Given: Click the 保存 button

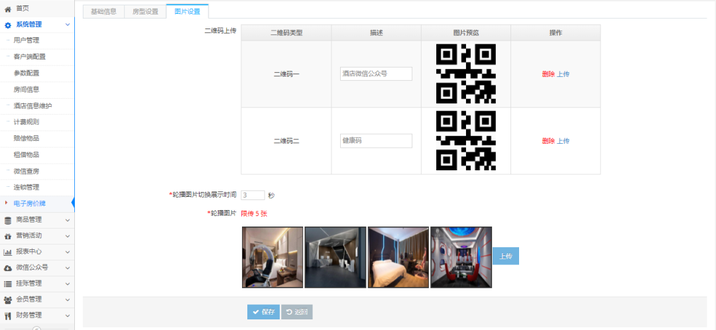Looking at the screenshot, I should click(x=263, y=312).
